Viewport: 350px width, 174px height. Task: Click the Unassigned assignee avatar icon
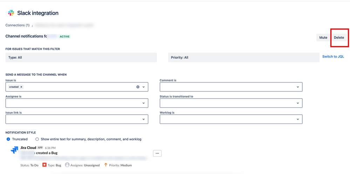[x=67, y=165]
